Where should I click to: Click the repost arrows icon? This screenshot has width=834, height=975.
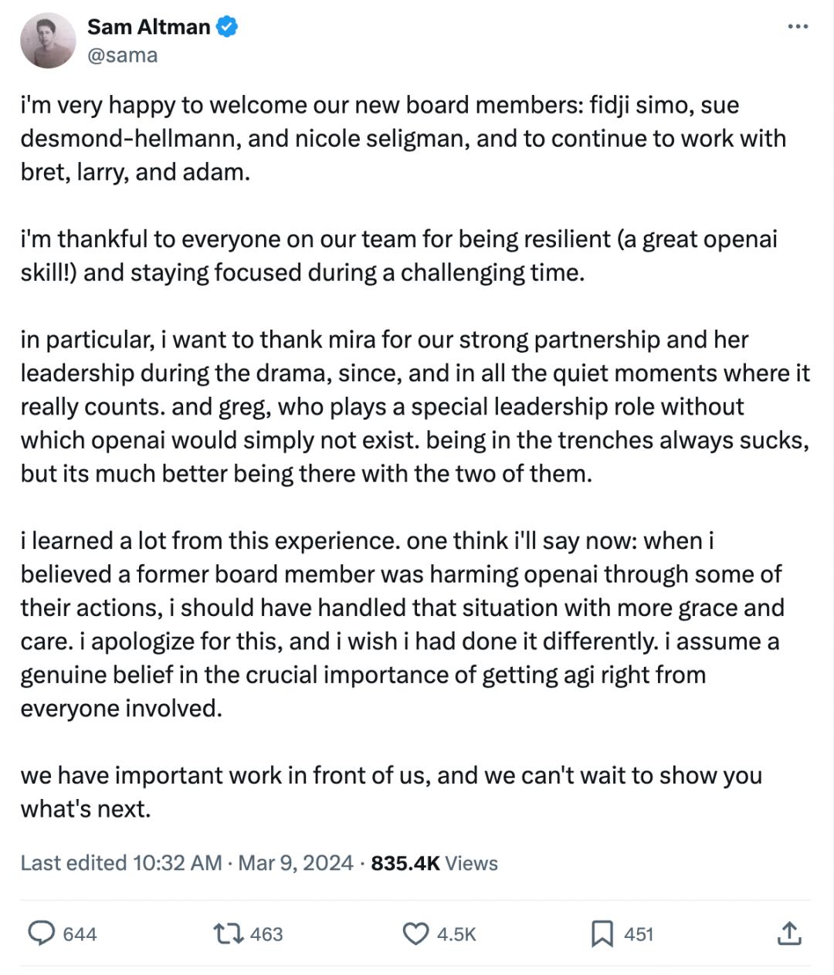(229, 933)
